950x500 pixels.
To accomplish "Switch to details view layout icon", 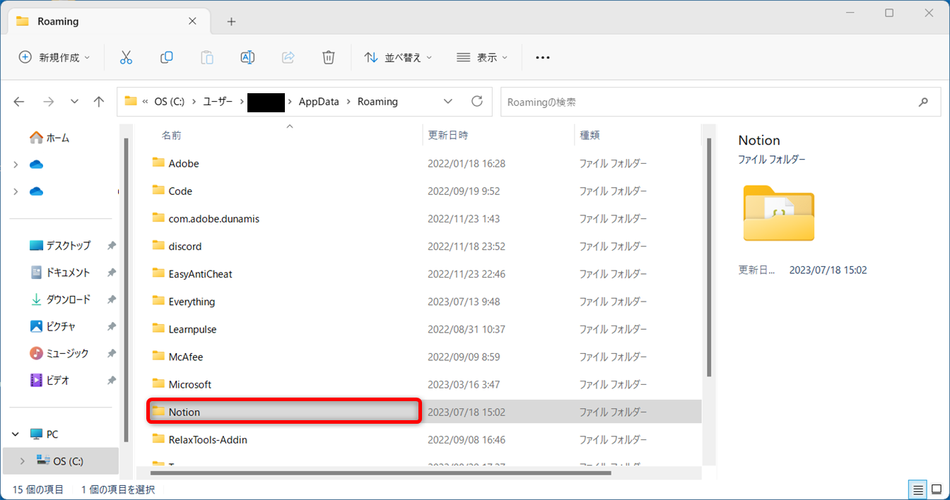I will coord(917,489).
